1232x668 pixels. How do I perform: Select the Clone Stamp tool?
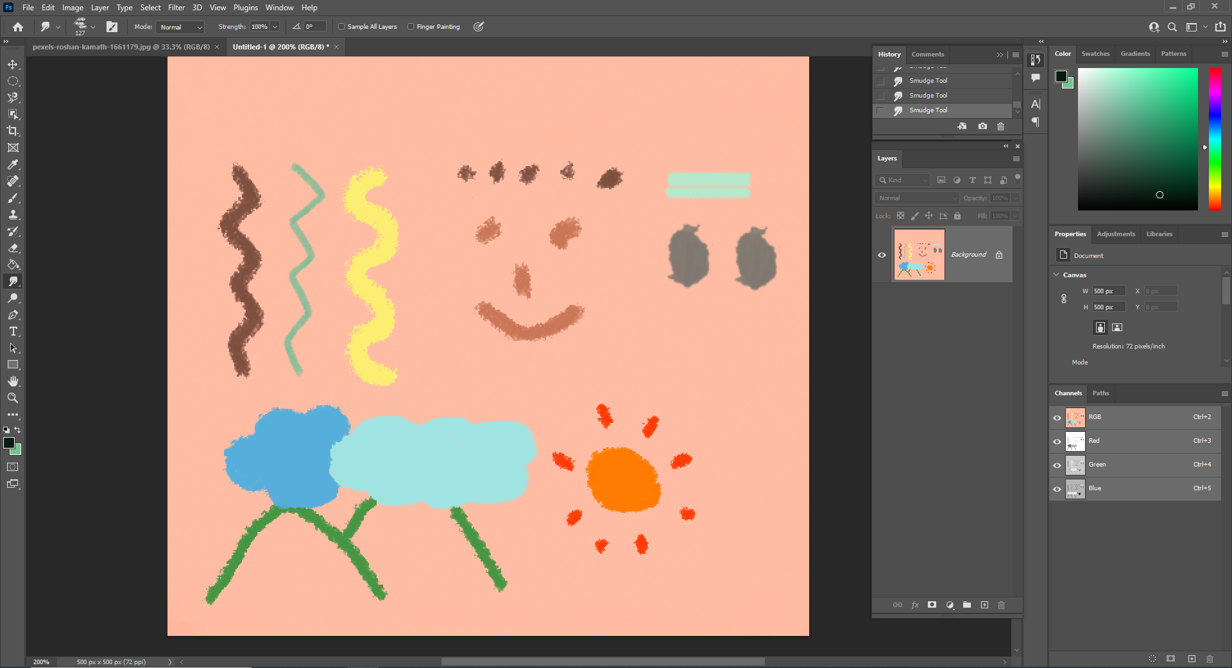coord(13,214)
